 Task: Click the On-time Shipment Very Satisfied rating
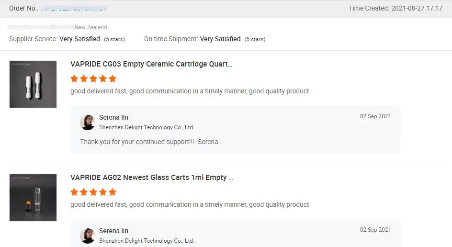click(x=220, y=39)
